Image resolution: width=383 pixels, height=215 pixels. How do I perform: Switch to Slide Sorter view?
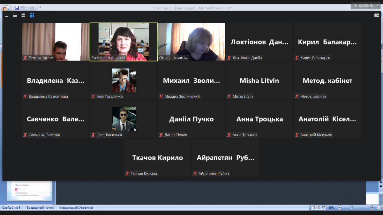pos(318,208)
